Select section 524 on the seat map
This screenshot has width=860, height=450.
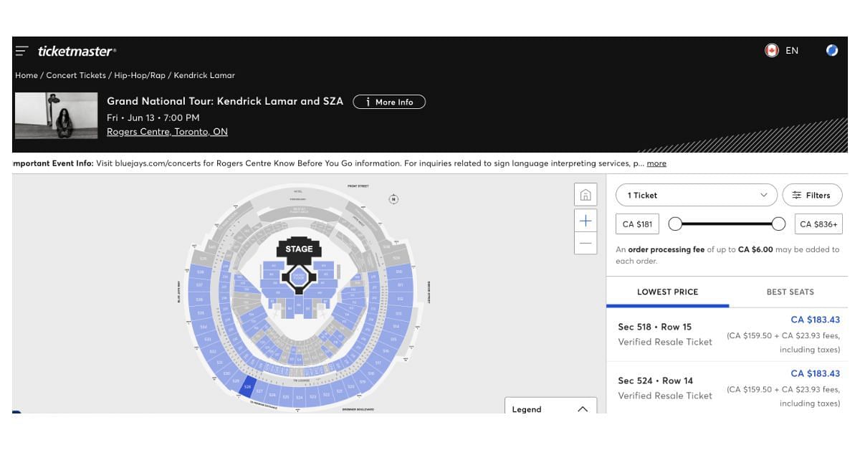299,398
